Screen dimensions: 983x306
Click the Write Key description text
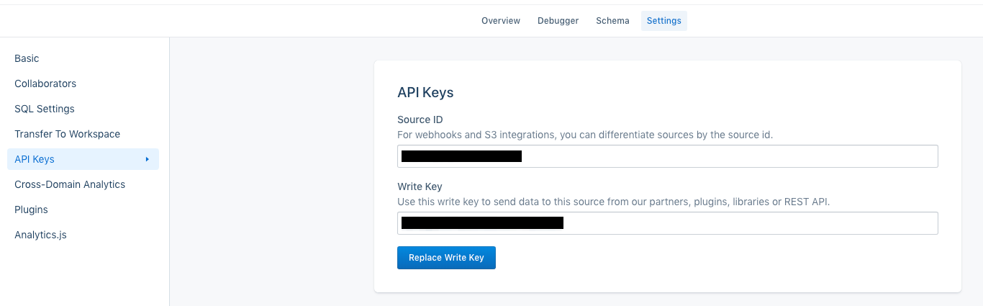[613, 202]
